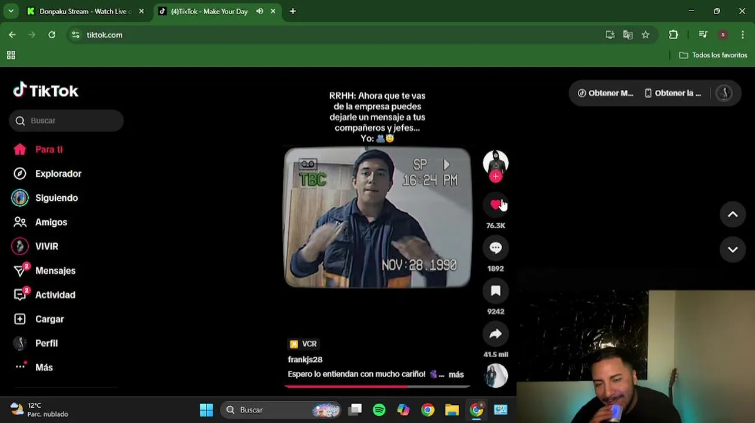755x423 pixels.
Task: Click the TikTok logo
Action: click(46, 90)
